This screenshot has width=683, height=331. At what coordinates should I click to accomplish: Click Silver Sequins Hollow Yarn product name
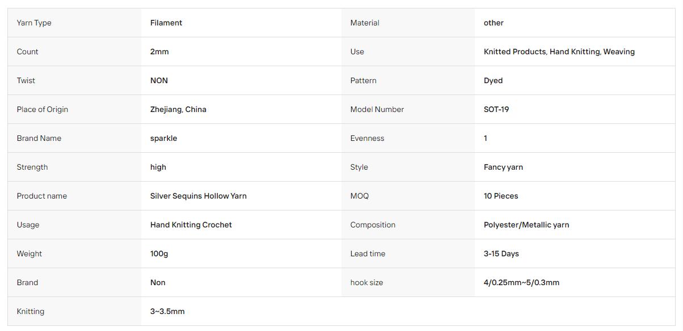pyautogui.click(x=199, y=196)
